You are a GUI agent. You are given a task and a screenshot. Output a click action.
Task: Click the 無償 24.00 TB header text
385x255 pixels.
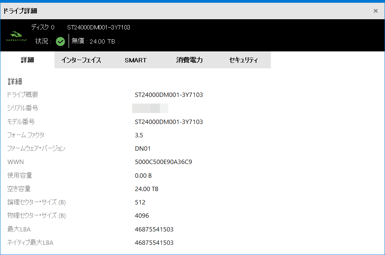tap(93, 41)
